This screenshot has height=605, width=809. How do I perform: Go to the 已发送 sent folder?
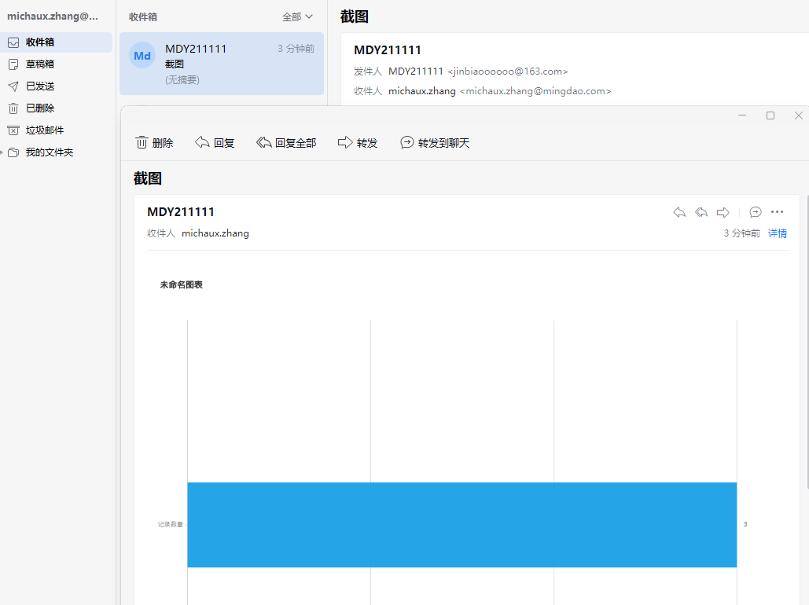point(40,86)
